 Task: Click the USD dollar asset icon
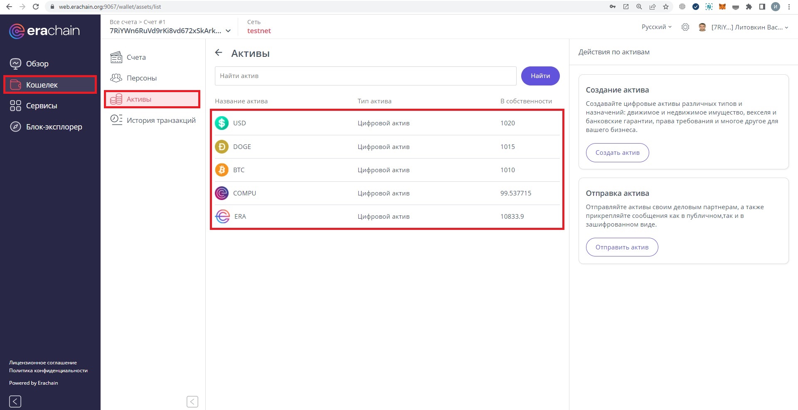pos(222,123)
